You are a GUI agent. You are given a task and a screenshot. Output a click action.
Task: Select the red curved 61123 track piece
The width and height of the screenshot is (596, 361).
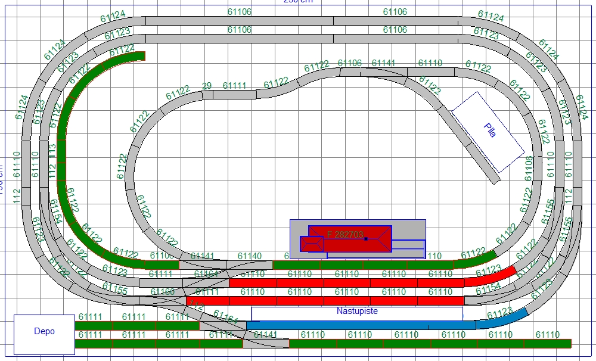point(491,276)
